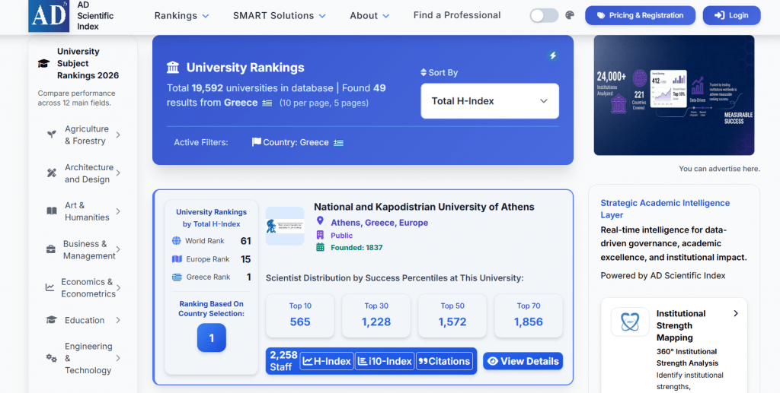Click the Architecture and Design icon
This screenshot has height=393, width=780.
pos(51,173)
